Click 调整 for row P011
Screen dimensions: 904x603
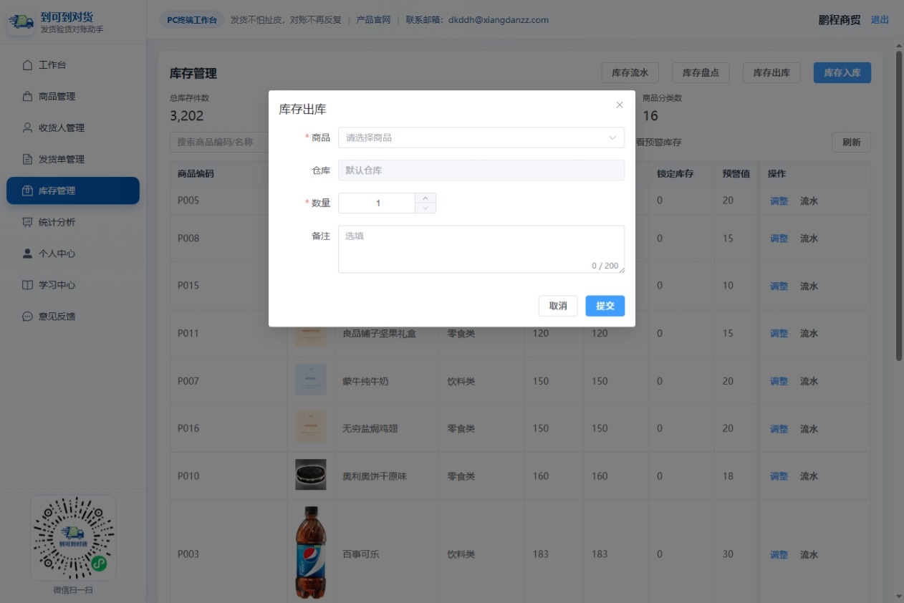coord(779,334)
